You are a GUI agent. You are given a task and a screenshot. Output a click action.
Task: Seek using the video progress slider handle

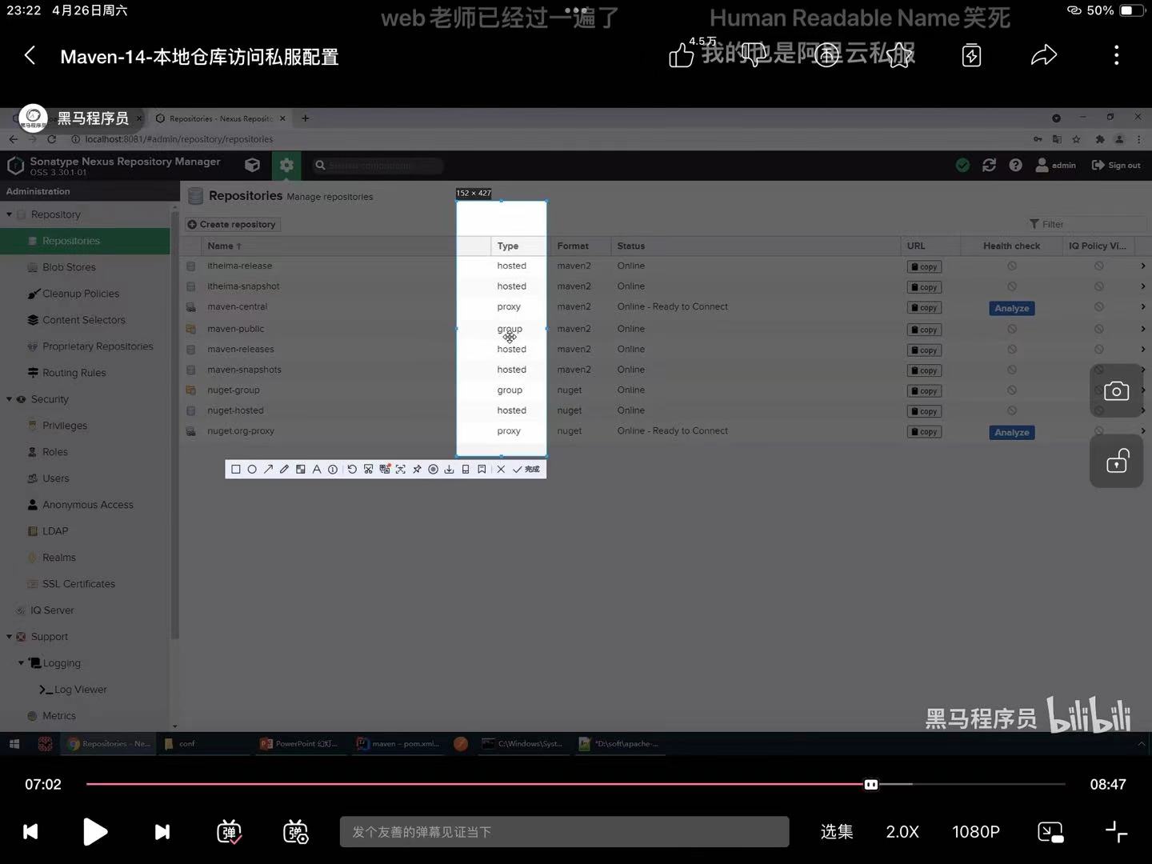tap(871, 785)
